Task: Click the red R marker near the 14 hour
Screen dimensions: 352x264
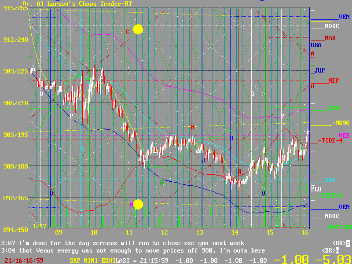Action: (x=239, y=172)
